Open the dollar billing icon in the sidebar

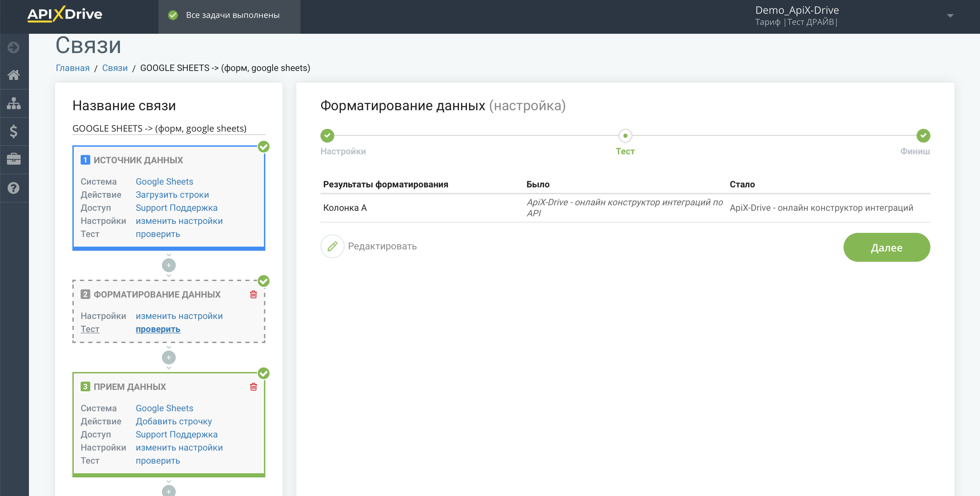[x=14, y=131]
